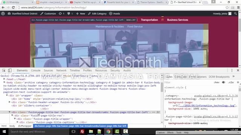Click the WordPress logo in admin bar
The width and height of the screenshot is (241, 135).
coord(3,13)
